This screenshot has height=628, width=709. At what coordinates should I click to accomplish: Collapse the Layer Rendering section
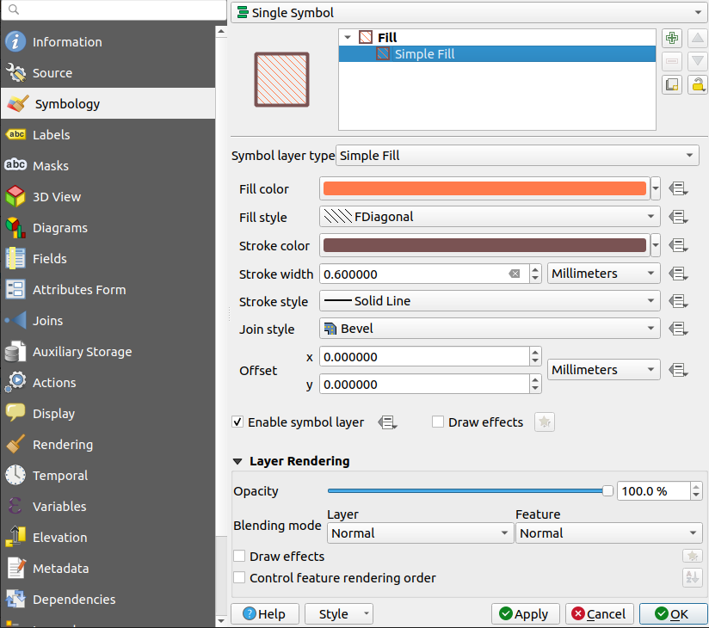(x=237, y=461)
